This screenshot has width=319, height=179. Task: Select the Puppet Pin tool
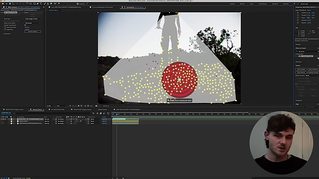click(x=59, y=3)
